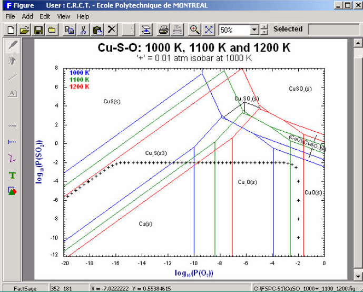Click the x-axis label log10(P(O2))
The height and width of the screenshot is (292, 363).
tap(194, 273)
